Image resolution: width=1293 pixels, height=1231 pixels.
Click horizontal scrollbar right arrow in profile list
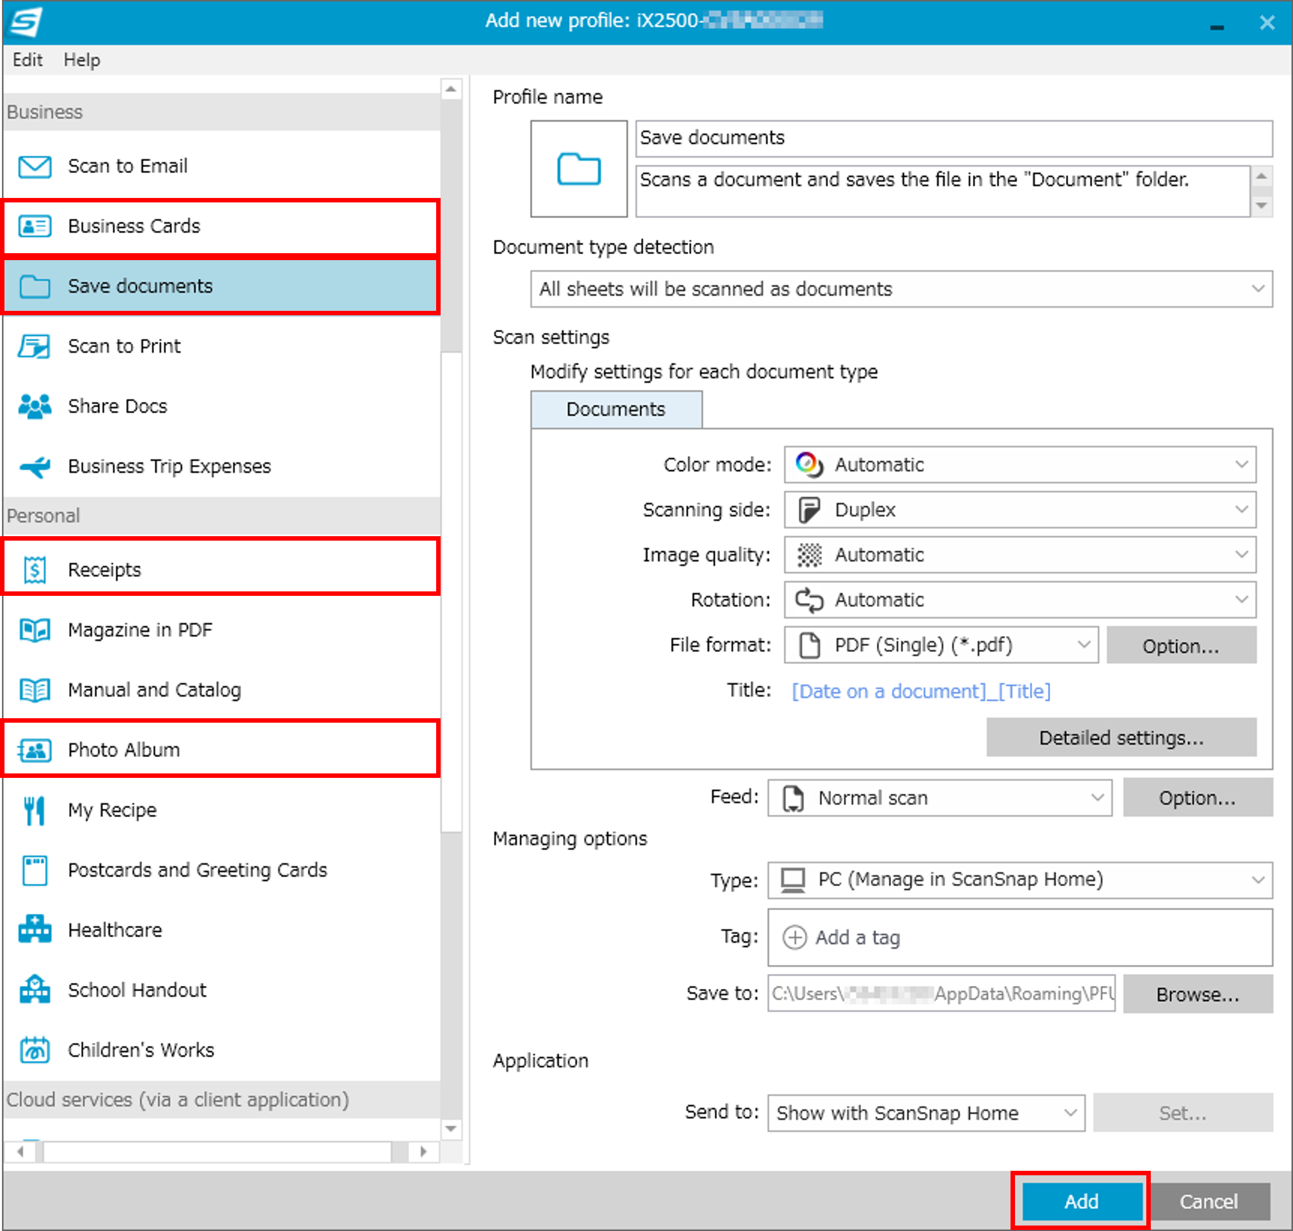tap(423, 1152)
